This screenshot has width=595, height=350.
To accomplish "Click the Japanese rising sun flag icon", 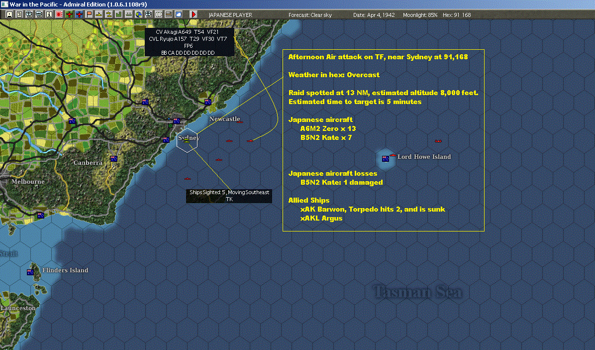I will (59, 14).
